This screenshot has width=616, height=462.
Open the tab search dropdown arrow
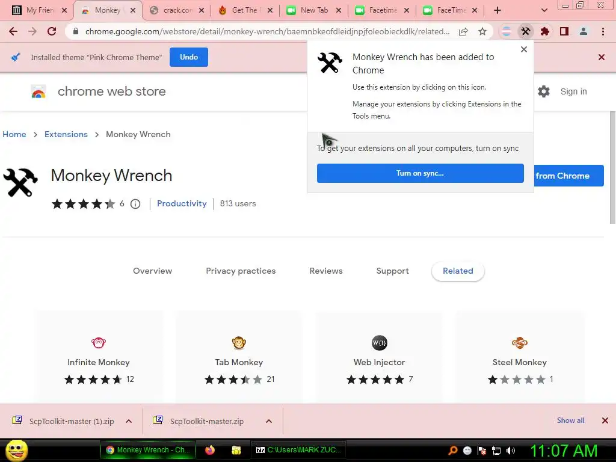coord(544,10)
